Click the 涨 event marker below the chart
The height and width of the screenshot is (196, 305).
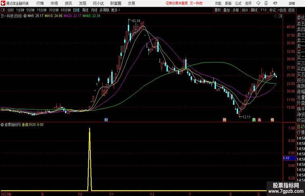[x=259, y=120]
